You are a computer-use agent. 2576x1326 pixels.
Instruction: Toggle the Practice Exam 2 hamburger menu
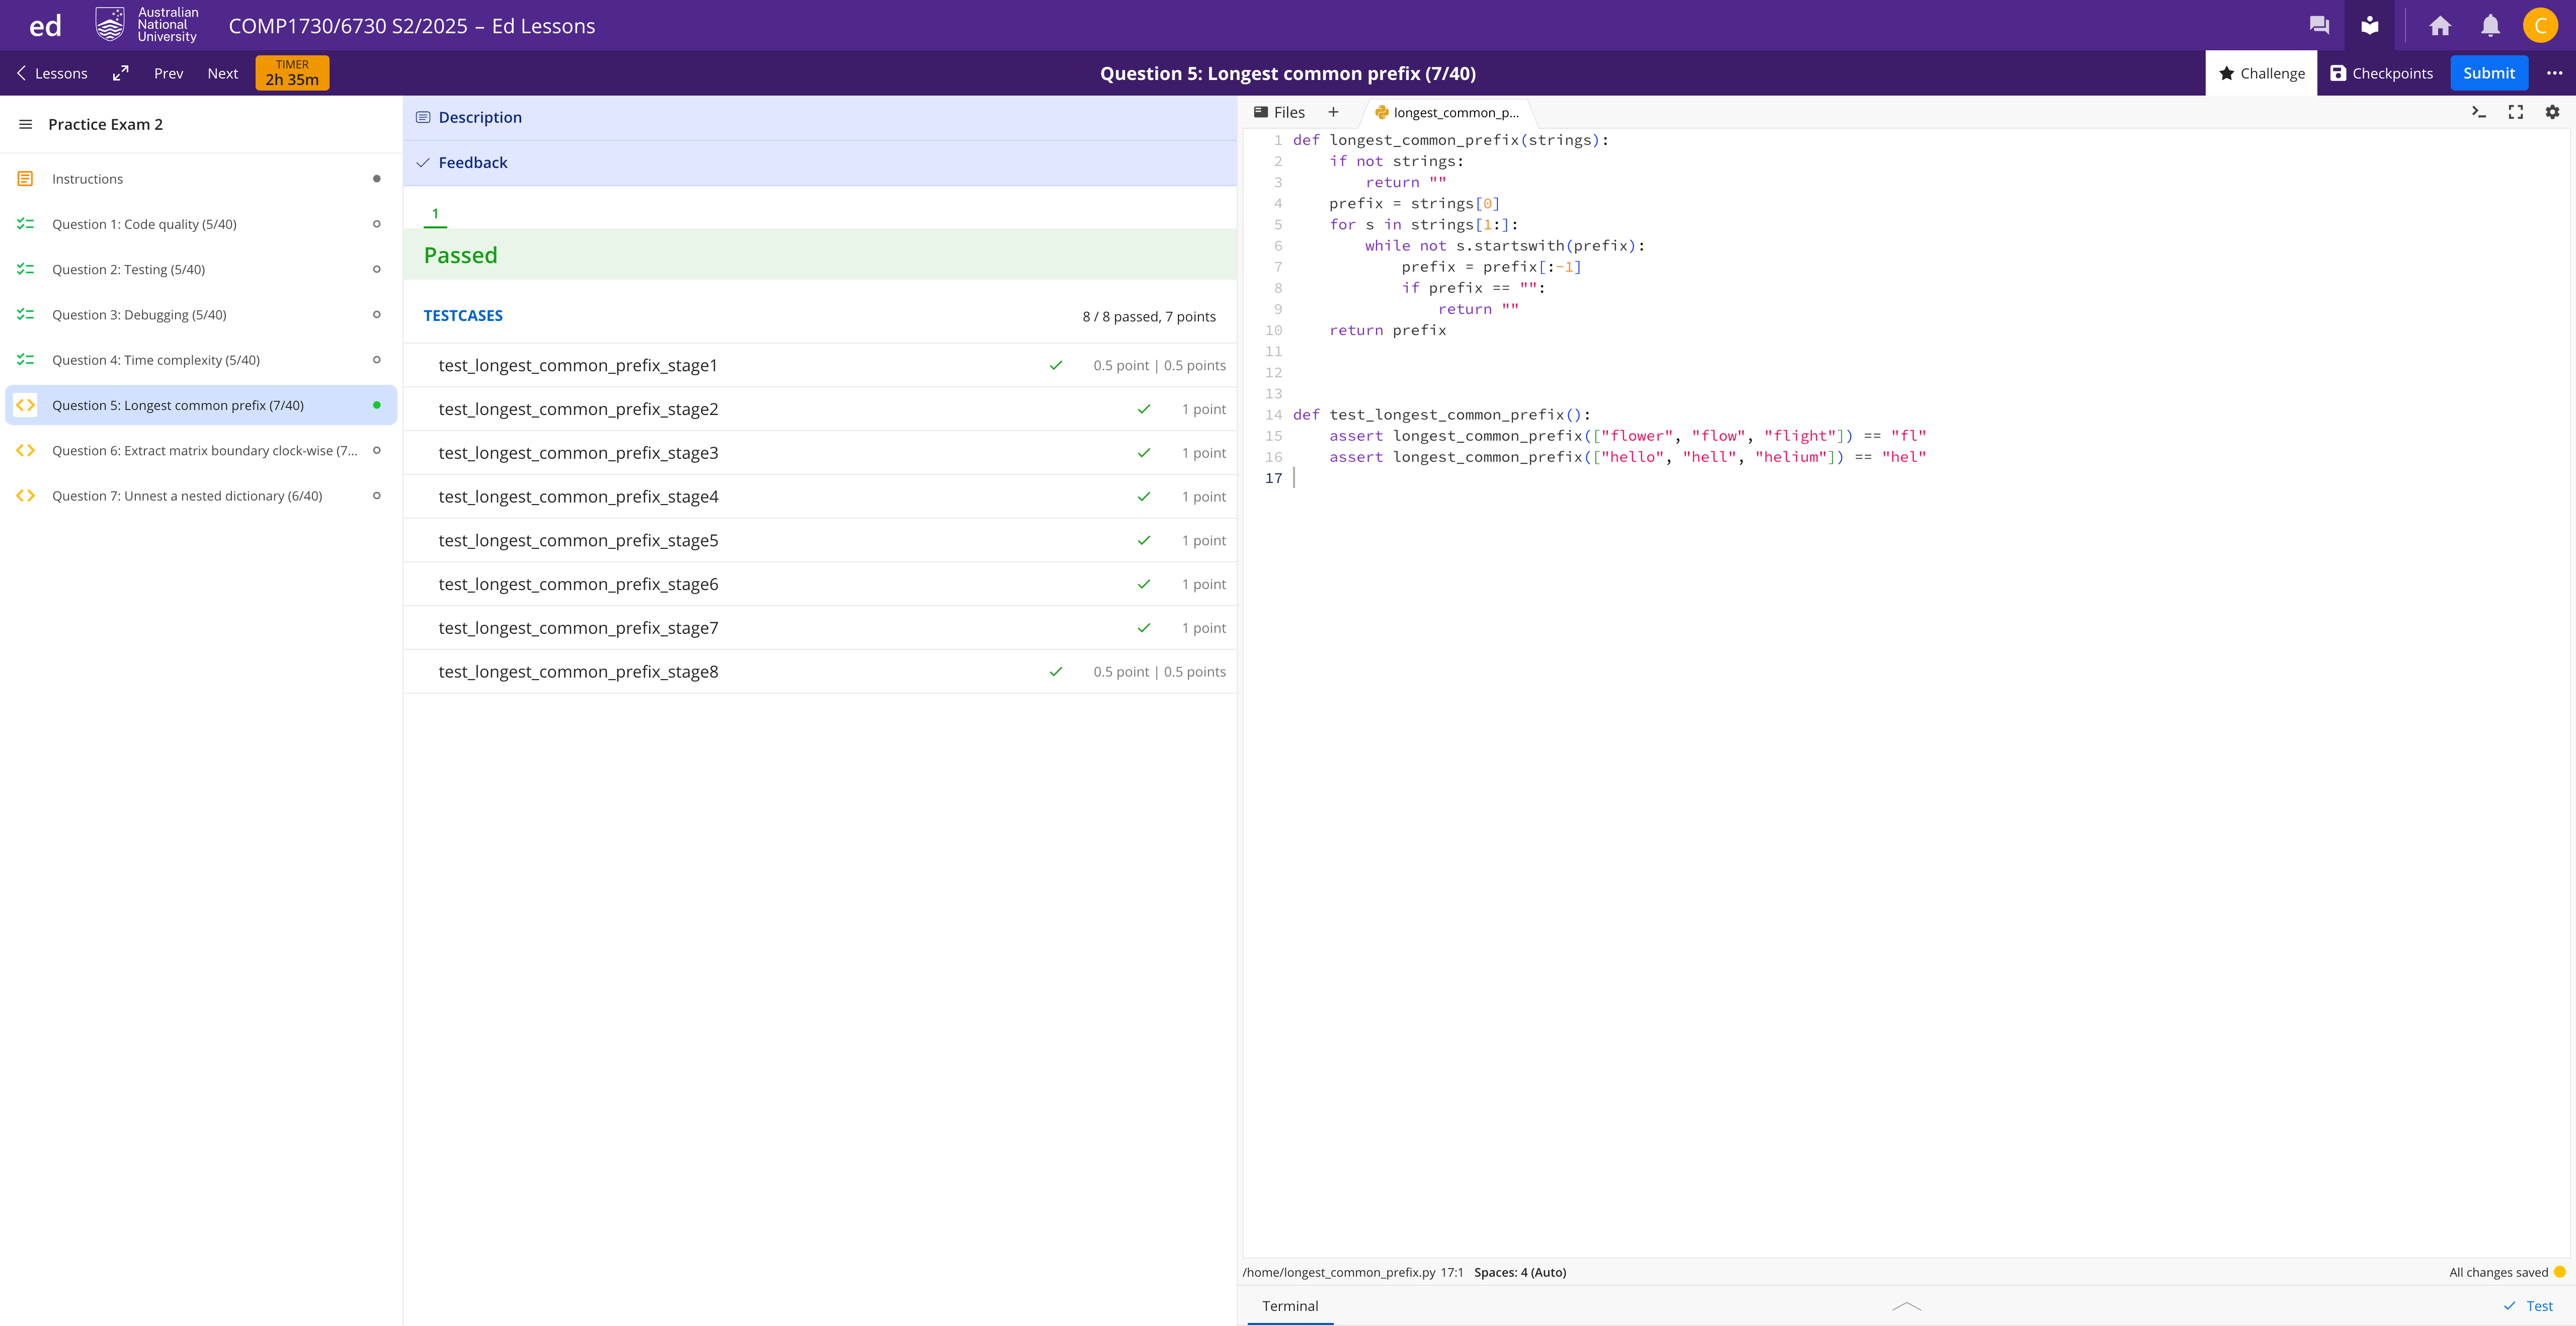coord(26,124)
